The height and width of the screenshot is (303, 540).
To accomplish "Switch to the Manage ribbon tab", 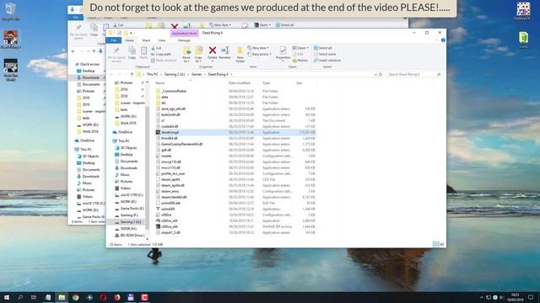I will (x=184, y=40).
